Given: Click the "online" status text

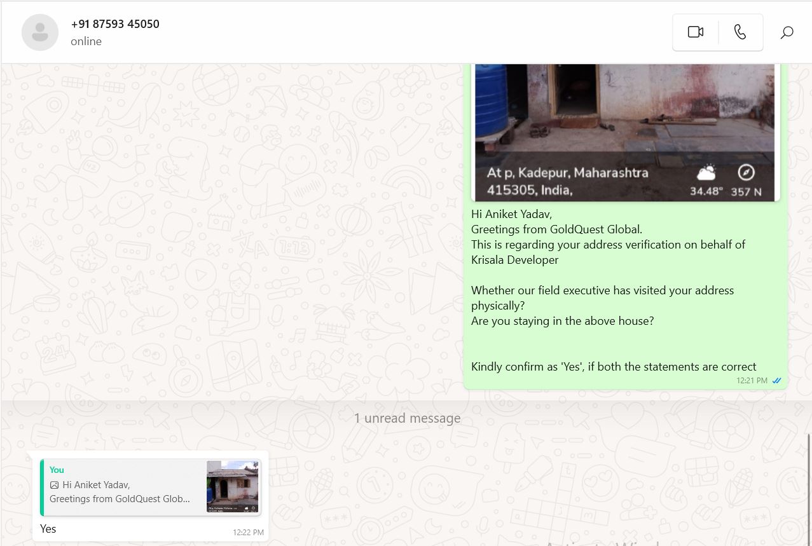Looking at the screenshot, I should click(86, 41).
